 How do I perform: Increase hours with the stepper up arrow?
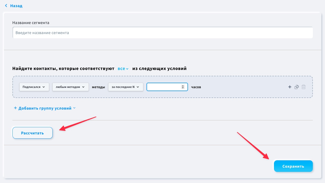[182, 86]
